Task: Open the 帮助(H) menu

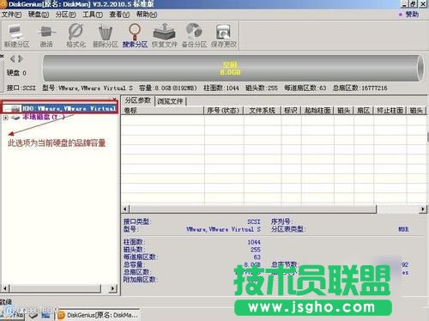Action: click(147, 15)
